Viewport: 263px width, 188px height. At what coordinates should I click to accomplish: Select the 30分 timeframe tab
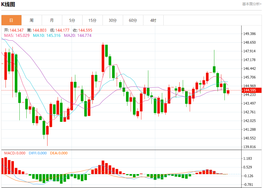(113, 20)
